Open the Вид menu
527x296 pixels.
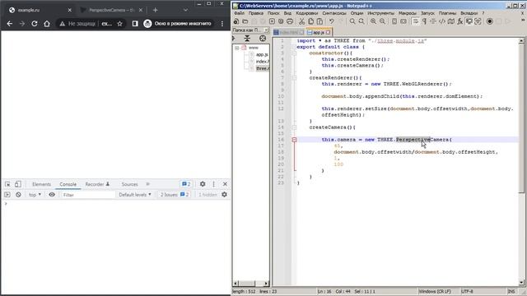(287, 13)
